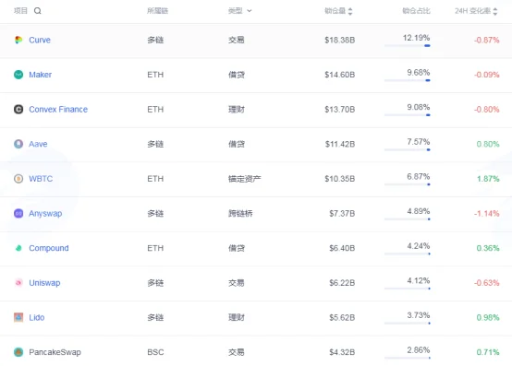This screenshot has width=512, height=366.
Task: Click the WBTC coin logo icon
Action: 18,179
